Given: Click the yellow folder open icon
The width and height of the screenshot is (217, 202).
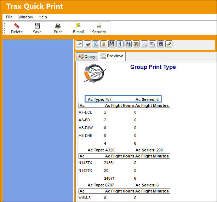Looking at the screenshot, I should point(104,44).
